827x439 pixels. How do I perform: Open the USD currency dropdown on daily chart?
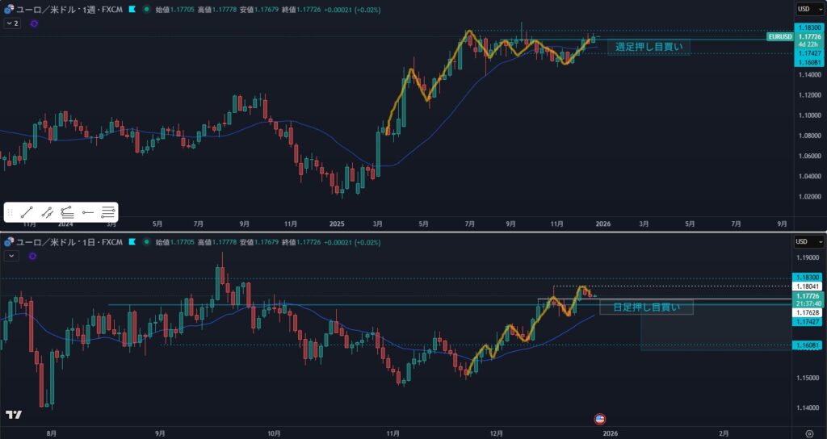point(808,241)
